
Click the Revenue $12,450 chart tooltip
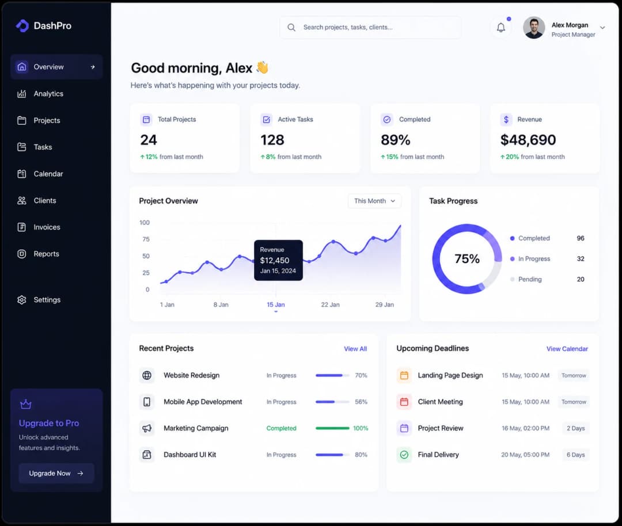coord(279,260)
